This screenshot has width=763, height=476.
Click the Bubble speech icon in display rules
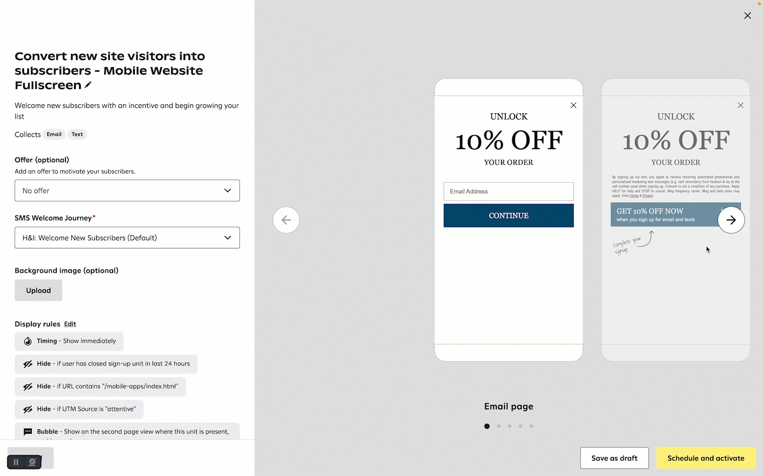tap(28, 432)
